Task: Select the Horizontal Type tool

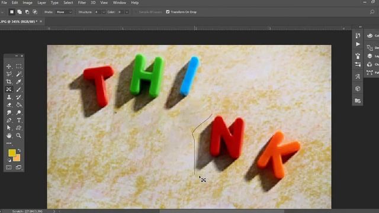Action: pyautogui.click(x=18, y=120)
